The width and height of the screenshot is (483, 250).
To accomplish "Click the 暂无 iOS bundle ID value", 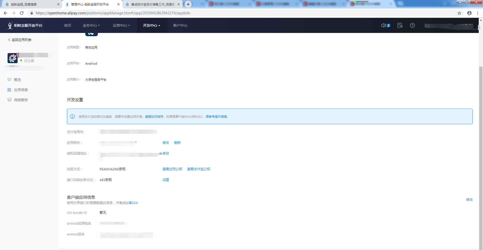I will point(103,213).
